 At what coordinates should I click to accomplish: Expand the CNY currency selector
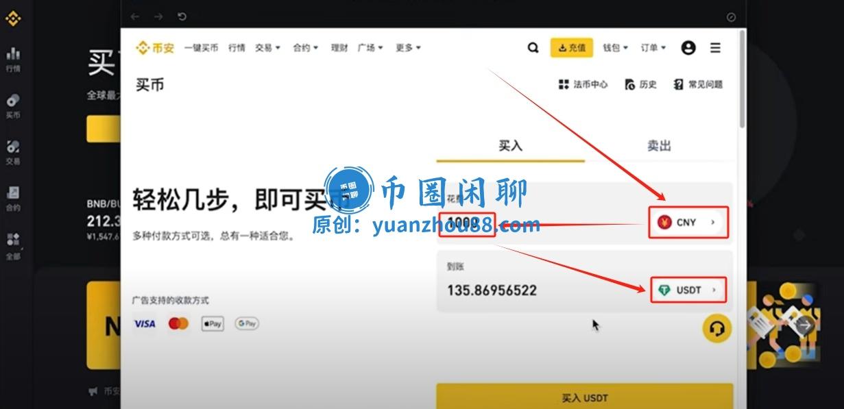click(688, 222)
